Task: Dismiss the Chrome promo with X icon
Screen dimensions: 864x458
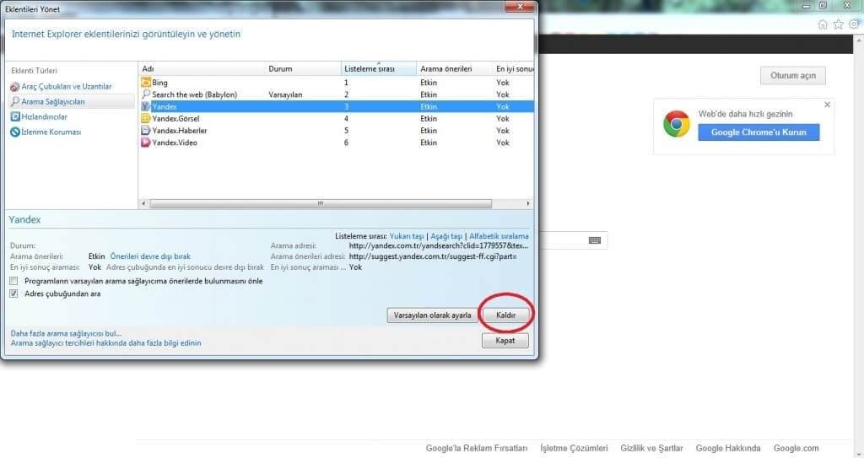Action: [827, 105]
